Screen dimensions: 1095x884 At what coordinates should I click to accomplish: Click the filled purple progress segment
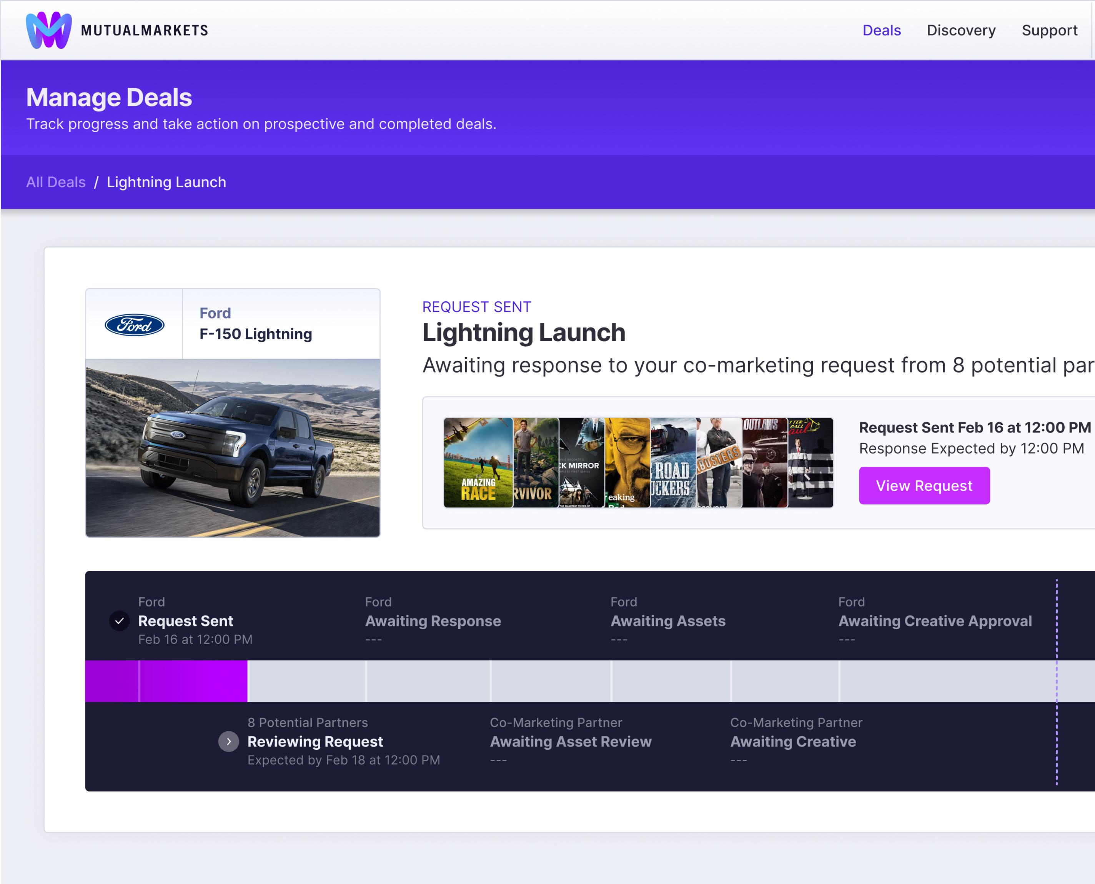coord(166,681)
